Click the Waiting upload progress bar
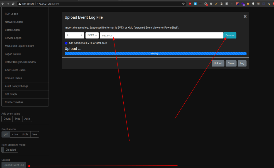Screen dimensions: 274x168 (155, 54)
